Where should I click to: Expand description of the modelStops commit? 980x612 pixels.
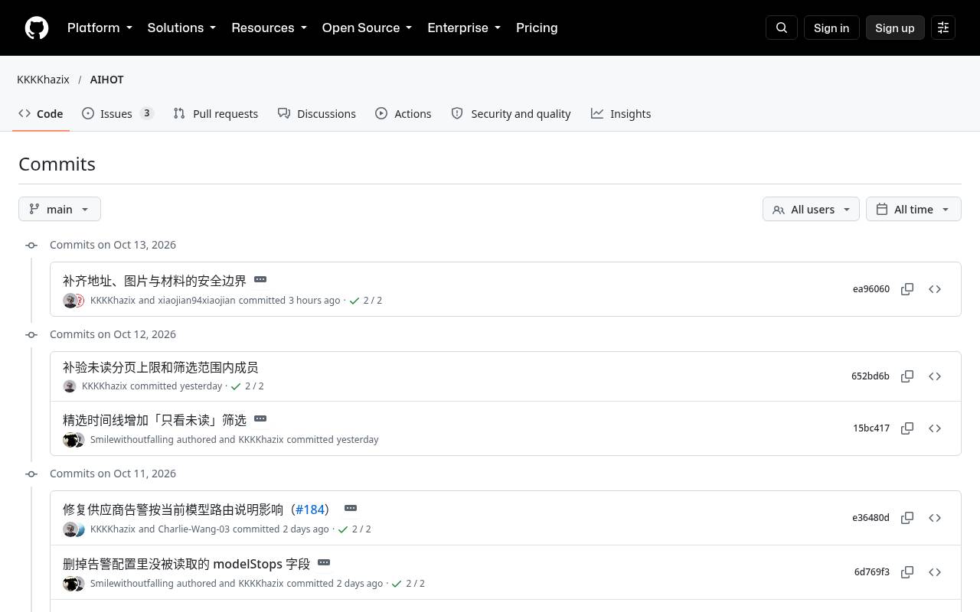click(324, 562)
